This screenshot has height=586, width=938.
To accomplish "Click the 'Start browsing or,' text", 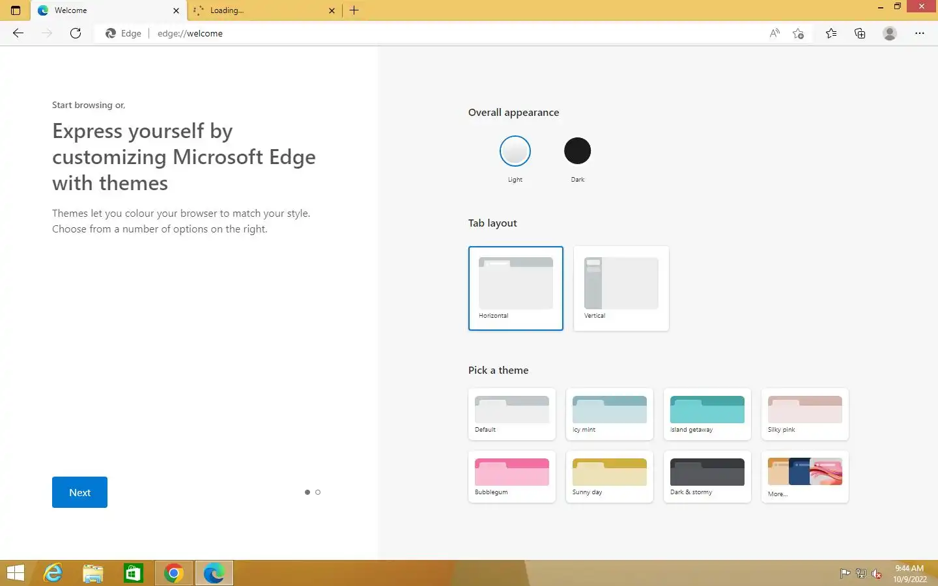I will [x=89, y=105].
